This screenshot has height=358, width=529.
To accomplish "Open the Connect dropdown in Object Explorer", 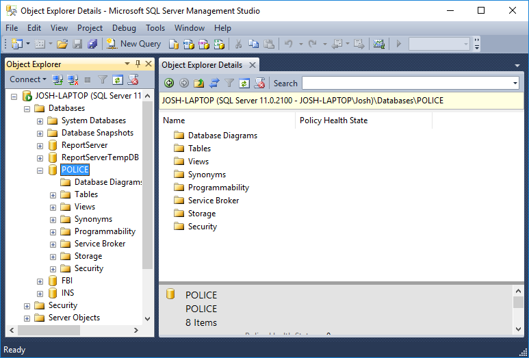I will pos(28,79).
